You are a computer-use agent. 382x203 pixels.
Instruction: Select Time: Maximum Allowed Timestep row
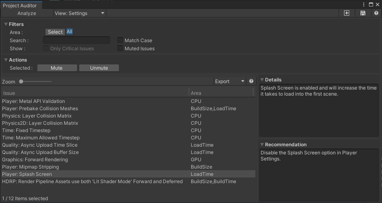point(128,138)
